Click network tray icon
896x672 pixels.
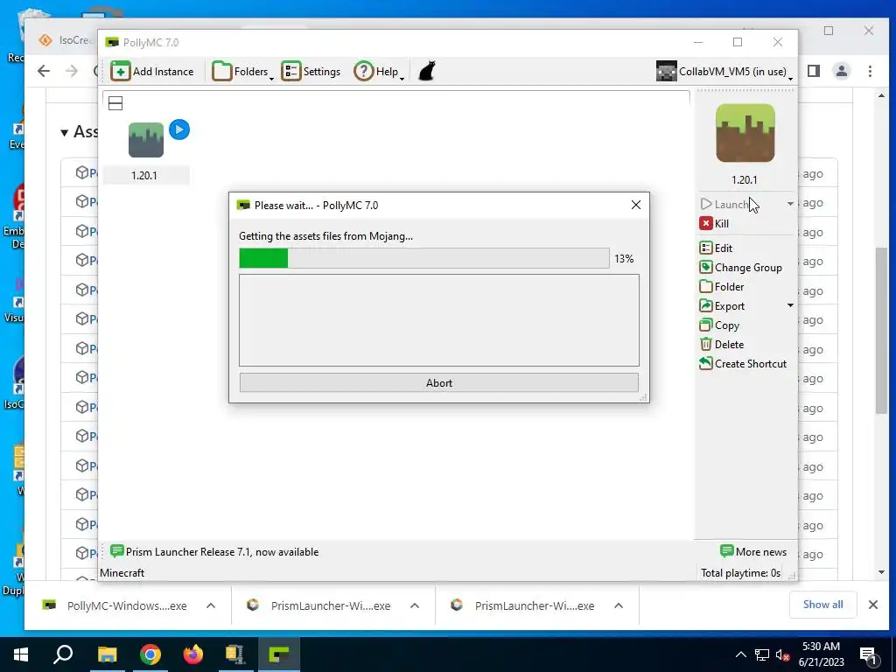coord(762,654)
